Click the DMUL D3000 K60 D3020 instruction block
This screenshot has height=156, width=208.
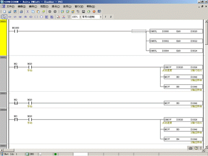point(176,31)
